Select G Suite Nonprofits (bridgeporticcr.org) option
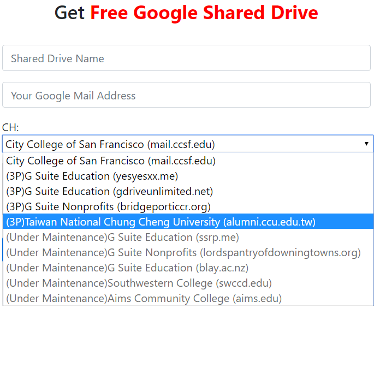Image resolution: width=380 pixels, height=373 pixels. [108, 207]
